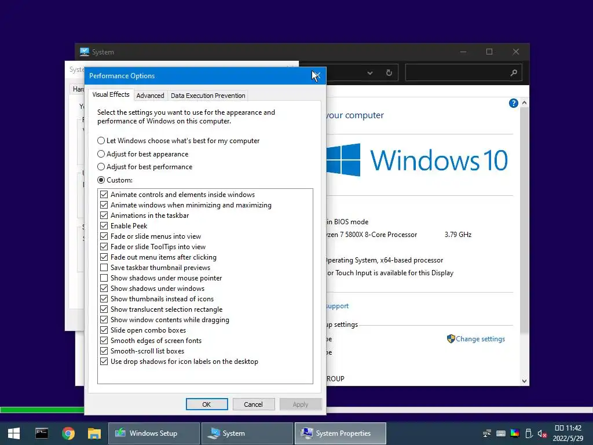Confirm with the OK button
The image size is (593, 445).
click(207, 404)
